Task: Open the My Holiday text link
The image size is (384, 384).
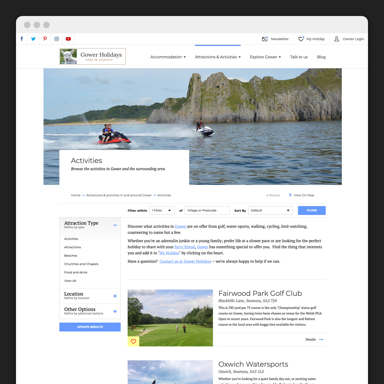Action: click(x=316, y=39)
